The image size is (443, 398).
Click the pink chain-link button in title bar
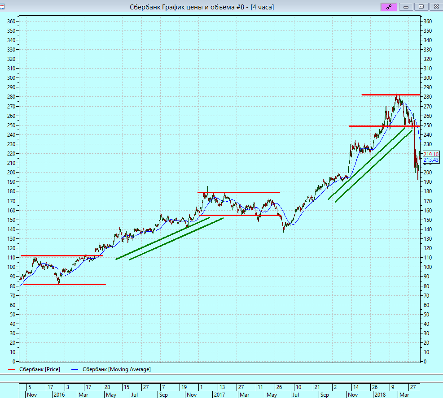(389, 7)
